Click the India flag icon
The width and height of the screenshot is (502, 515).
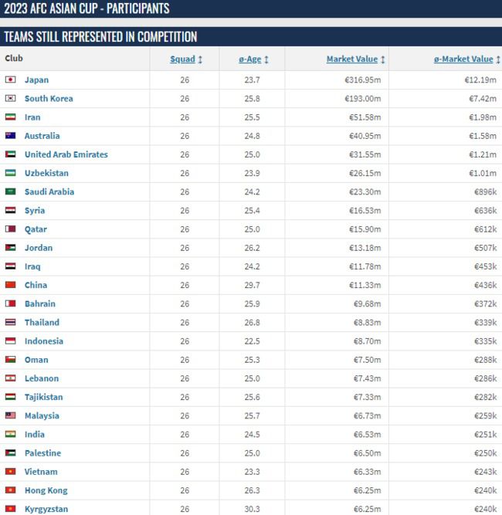tap(11, 435)
